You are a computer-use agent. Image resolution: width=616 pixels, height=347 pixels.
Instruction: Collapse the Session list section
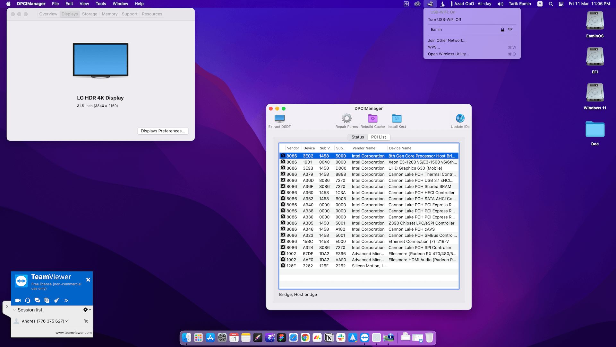point(14,310)
